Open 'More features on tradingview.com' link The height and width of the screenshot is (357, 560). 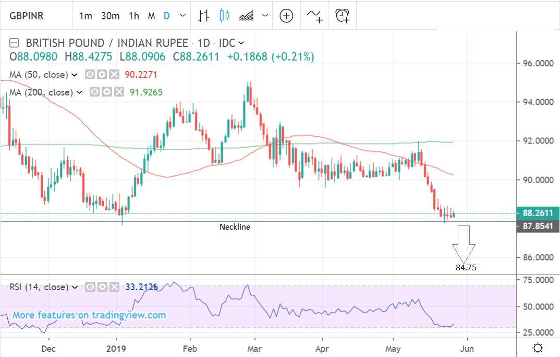(89, 315)
